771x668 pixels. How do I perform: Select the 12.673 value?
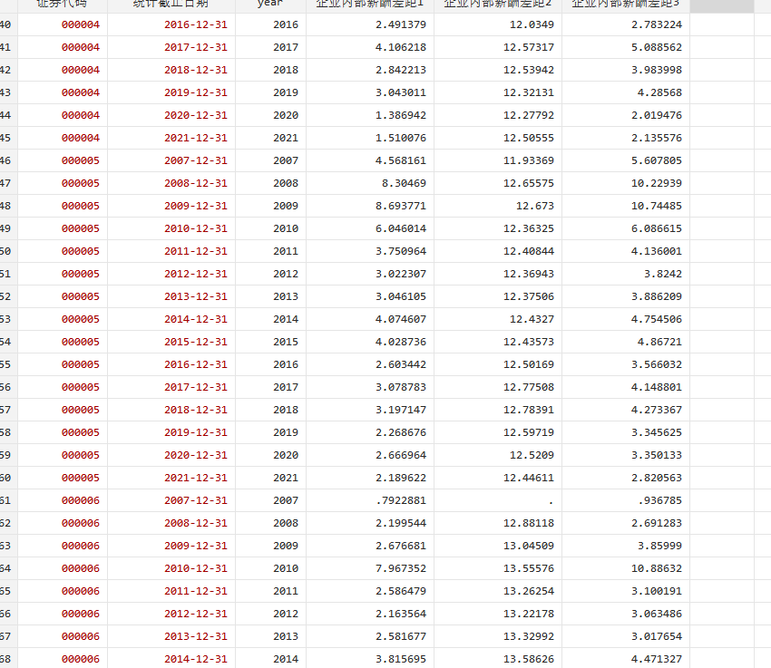498,206
